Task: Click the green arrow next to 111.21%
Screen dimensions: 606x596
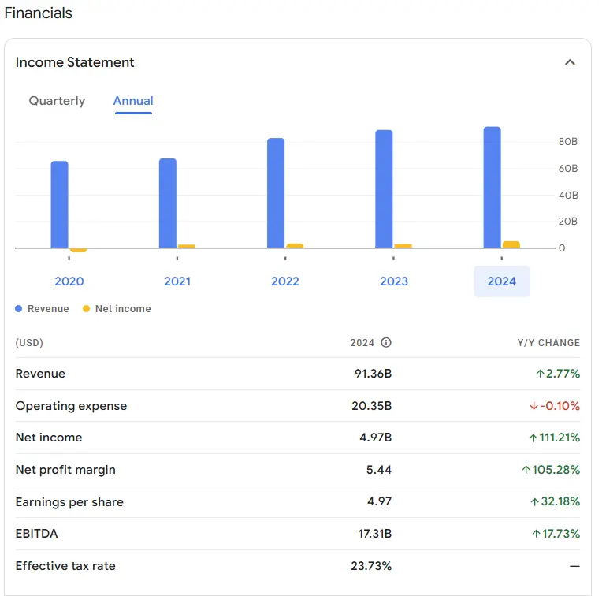Action: [534, 438]
